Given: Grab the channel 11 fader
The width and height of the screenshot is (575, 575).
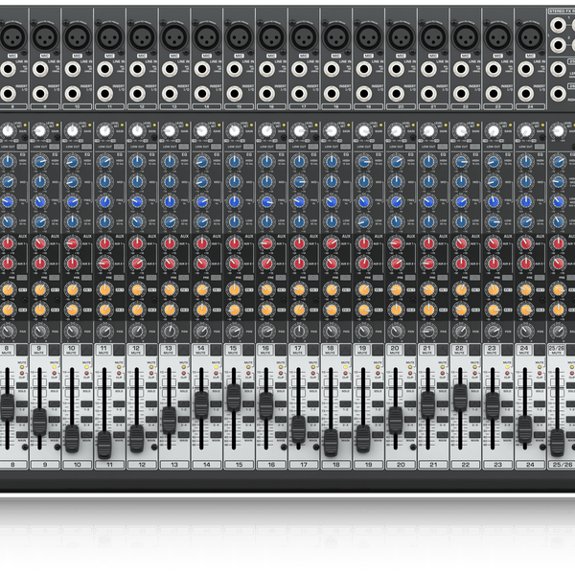Looking at the screenshot, I should tap(104, 444).
